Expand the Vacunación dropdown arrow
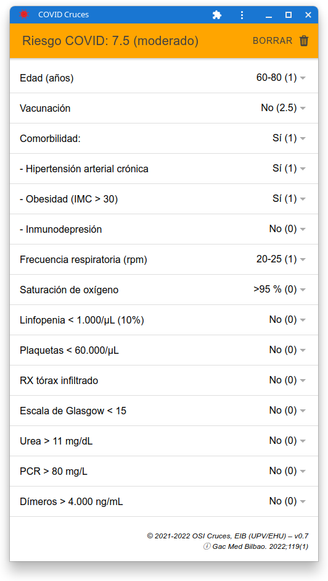This screenshot has height=581, width=328. pyautogui.click(x=303, y=108)
